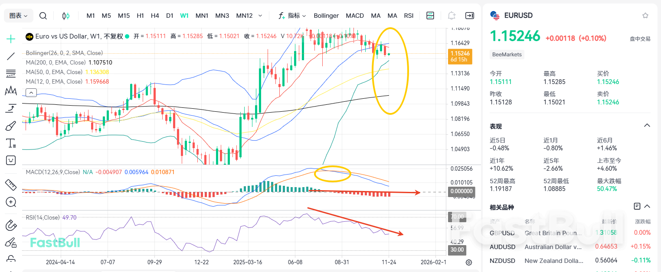This screenshot has width=661, height=272.
Task: Select the zoom-in magnifier tool
Action: coord(10,202)
